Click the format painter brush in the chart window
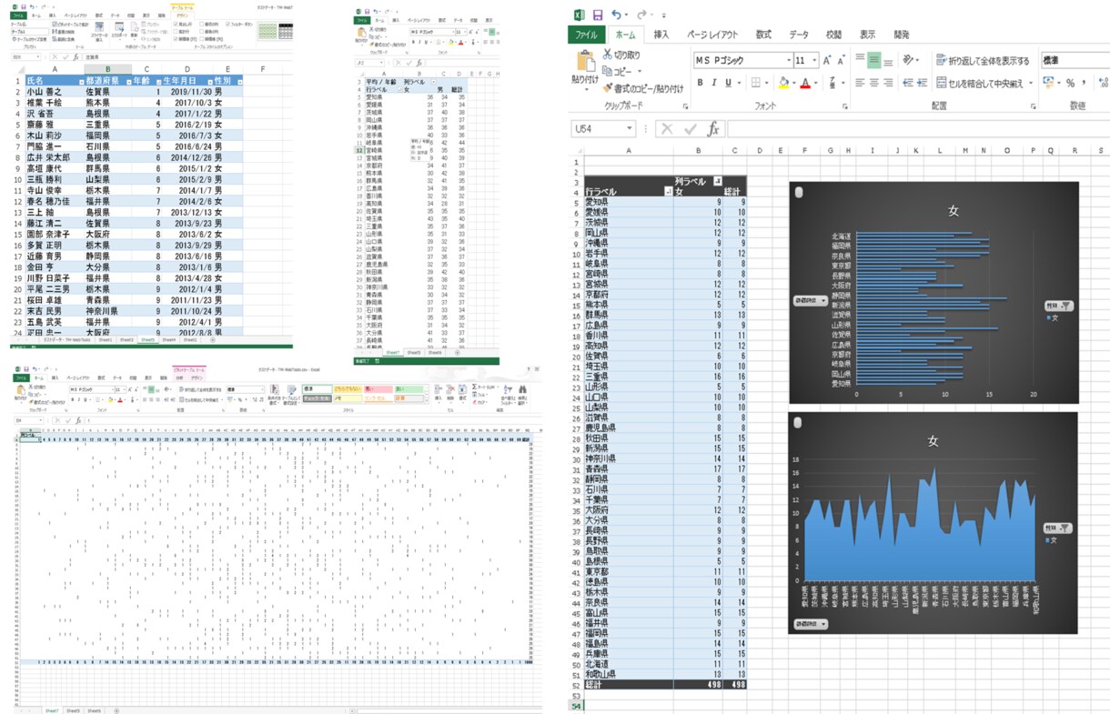 tap(608, 88)
